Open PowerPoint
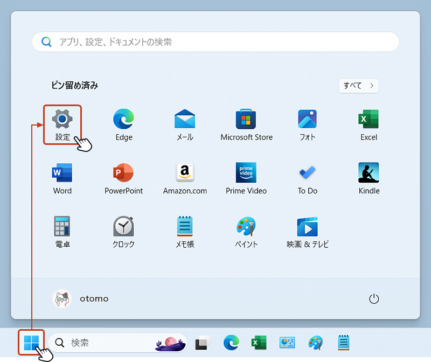 (124, 179)
